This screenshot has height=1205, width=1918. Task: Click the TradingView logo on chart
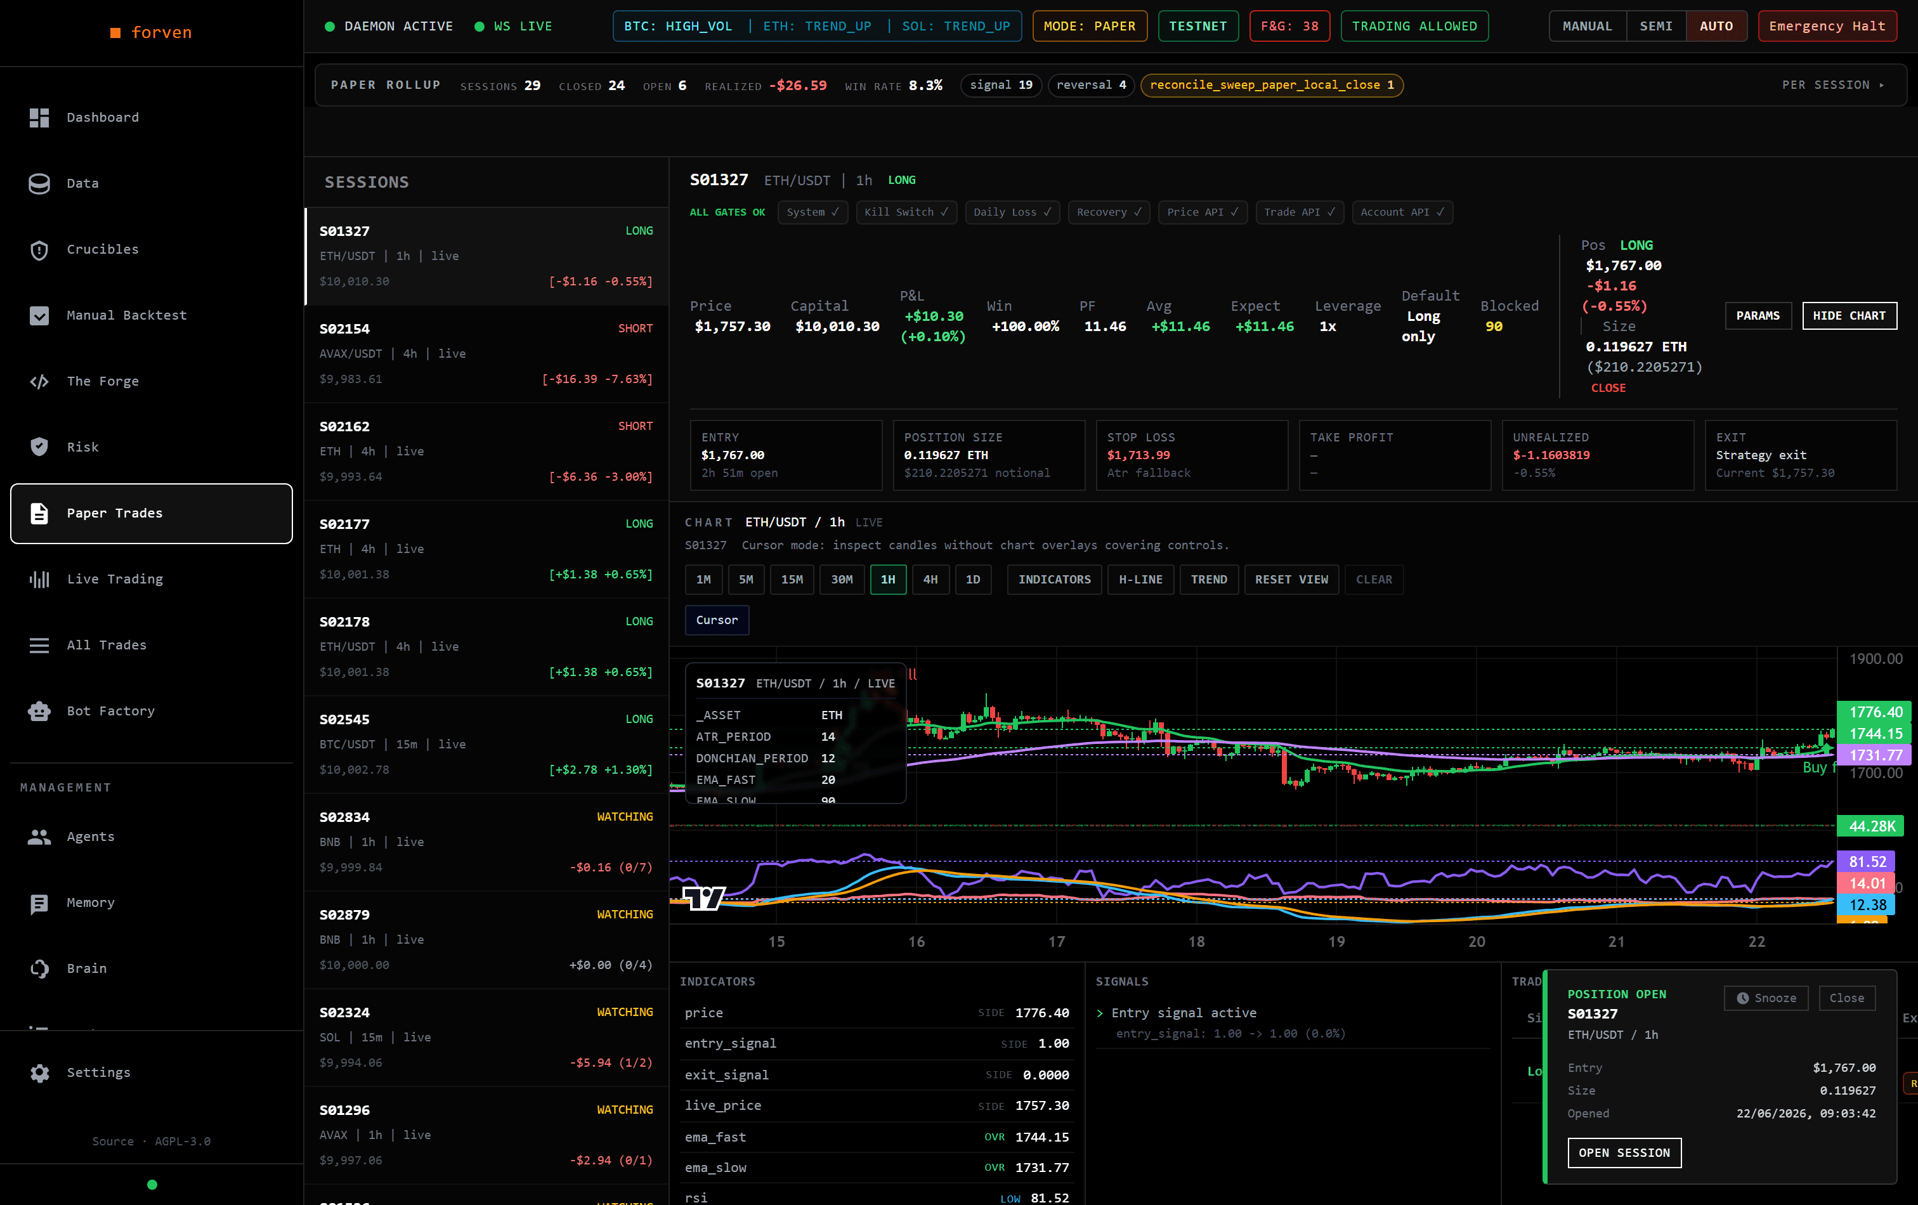703,899
